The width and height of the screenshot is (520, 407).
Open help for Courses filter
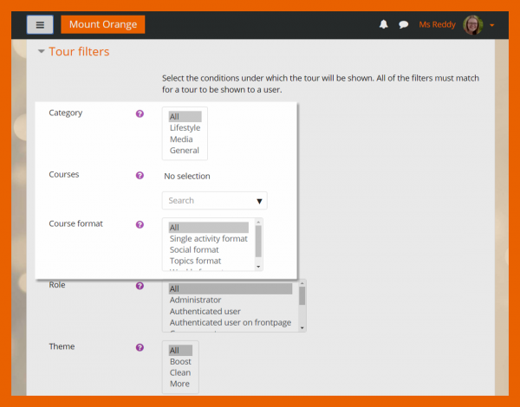click(x=140, y=175)
